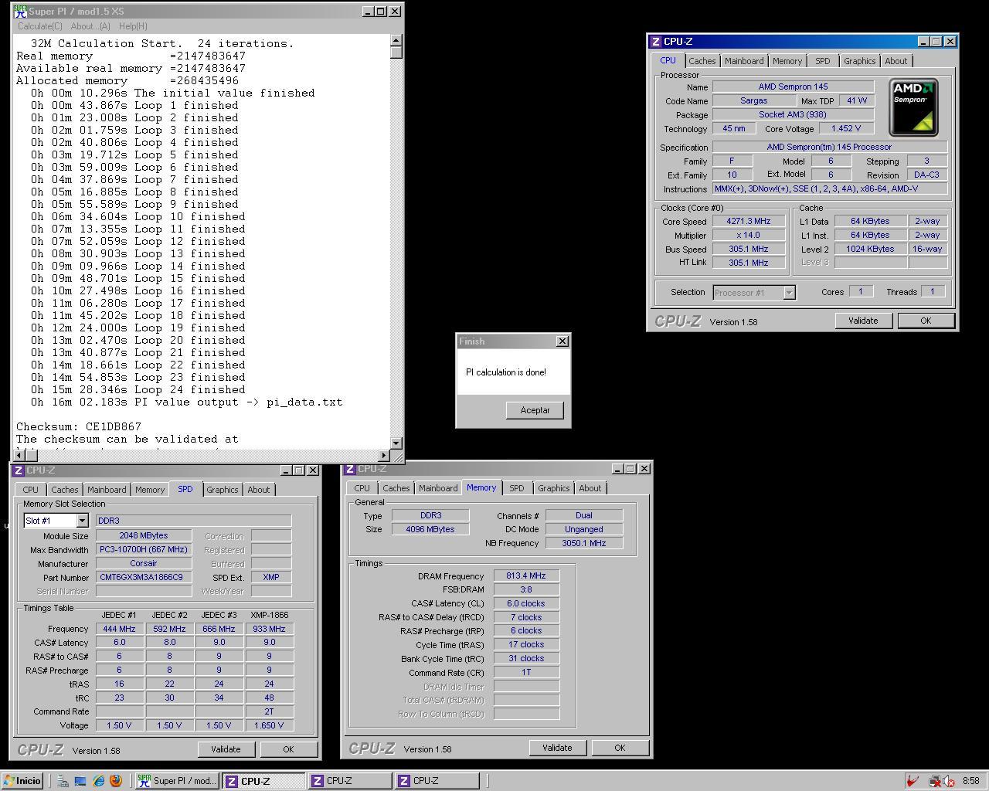Select SPD tab in the Memory window
Viewport: 989px width, 791px height.
click(x=517, y=488)
